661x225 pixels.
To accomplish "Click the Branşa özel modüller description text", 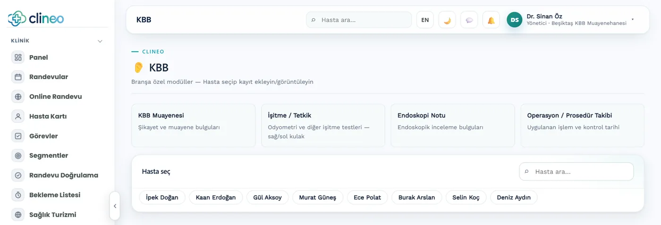I will 222,81.
